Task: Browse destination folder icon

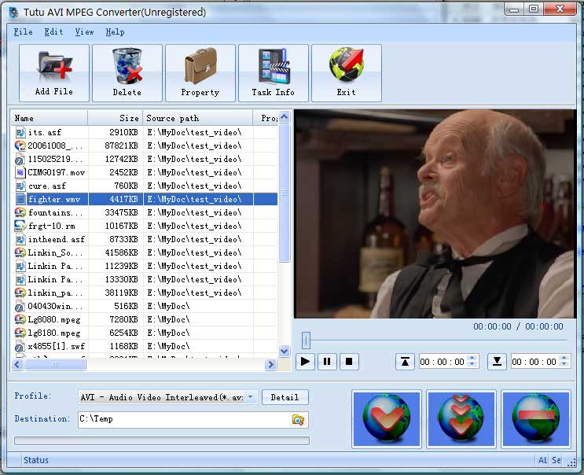Action: 298,420
